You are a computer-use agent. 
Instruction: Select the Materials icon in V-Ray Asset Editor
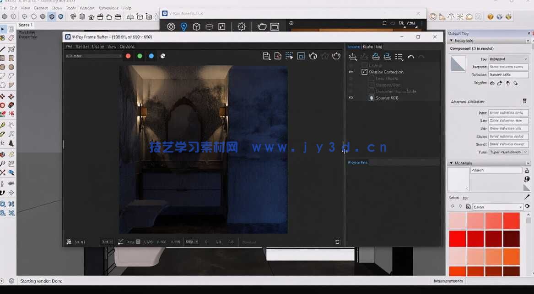tap(171, 26)
